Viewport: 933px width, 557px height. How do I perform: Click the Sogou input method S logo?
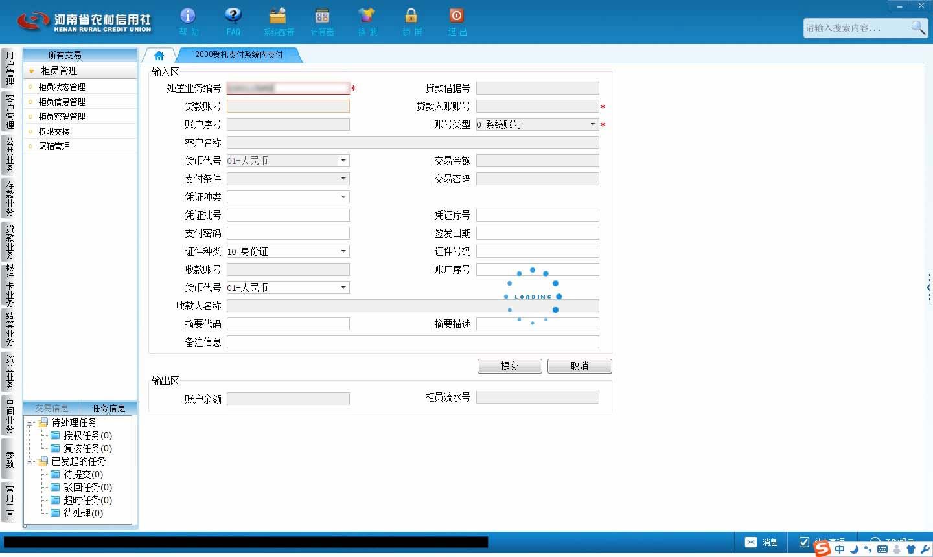[x=822, y=549]
